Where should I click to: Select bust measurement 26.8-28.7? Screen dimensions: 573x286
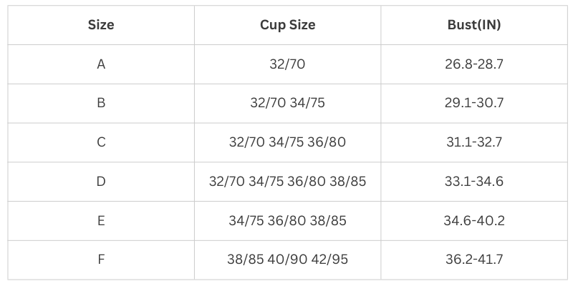coord(474,64)
